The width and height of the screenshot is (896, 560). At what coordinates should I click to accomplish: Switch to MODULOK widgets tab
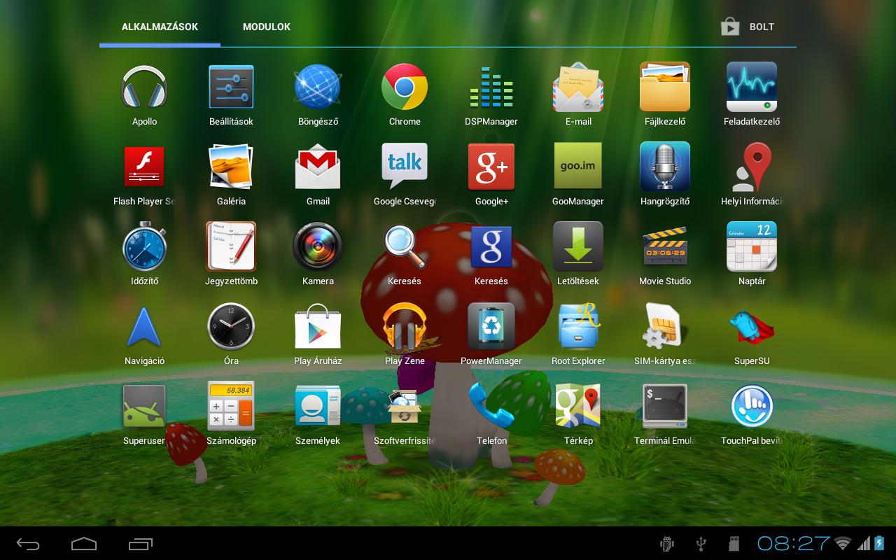(267, 27)
